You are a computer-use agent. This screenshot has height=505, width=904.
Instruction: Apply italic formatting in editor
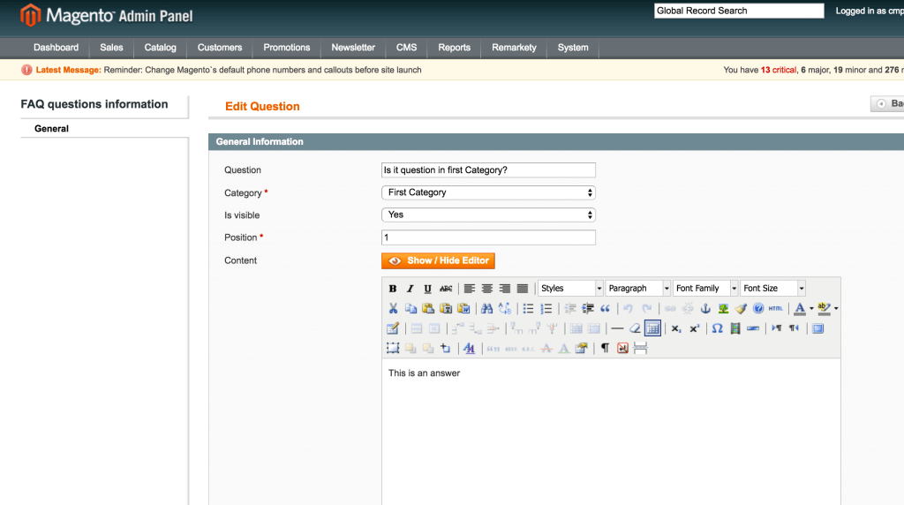pyautogui.click(x=411, y=289)
